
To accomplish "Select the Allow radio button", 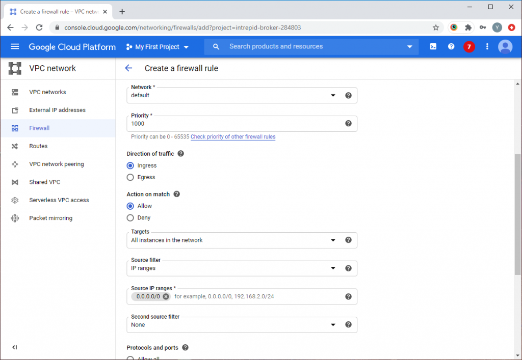I will tap(130, 206).
